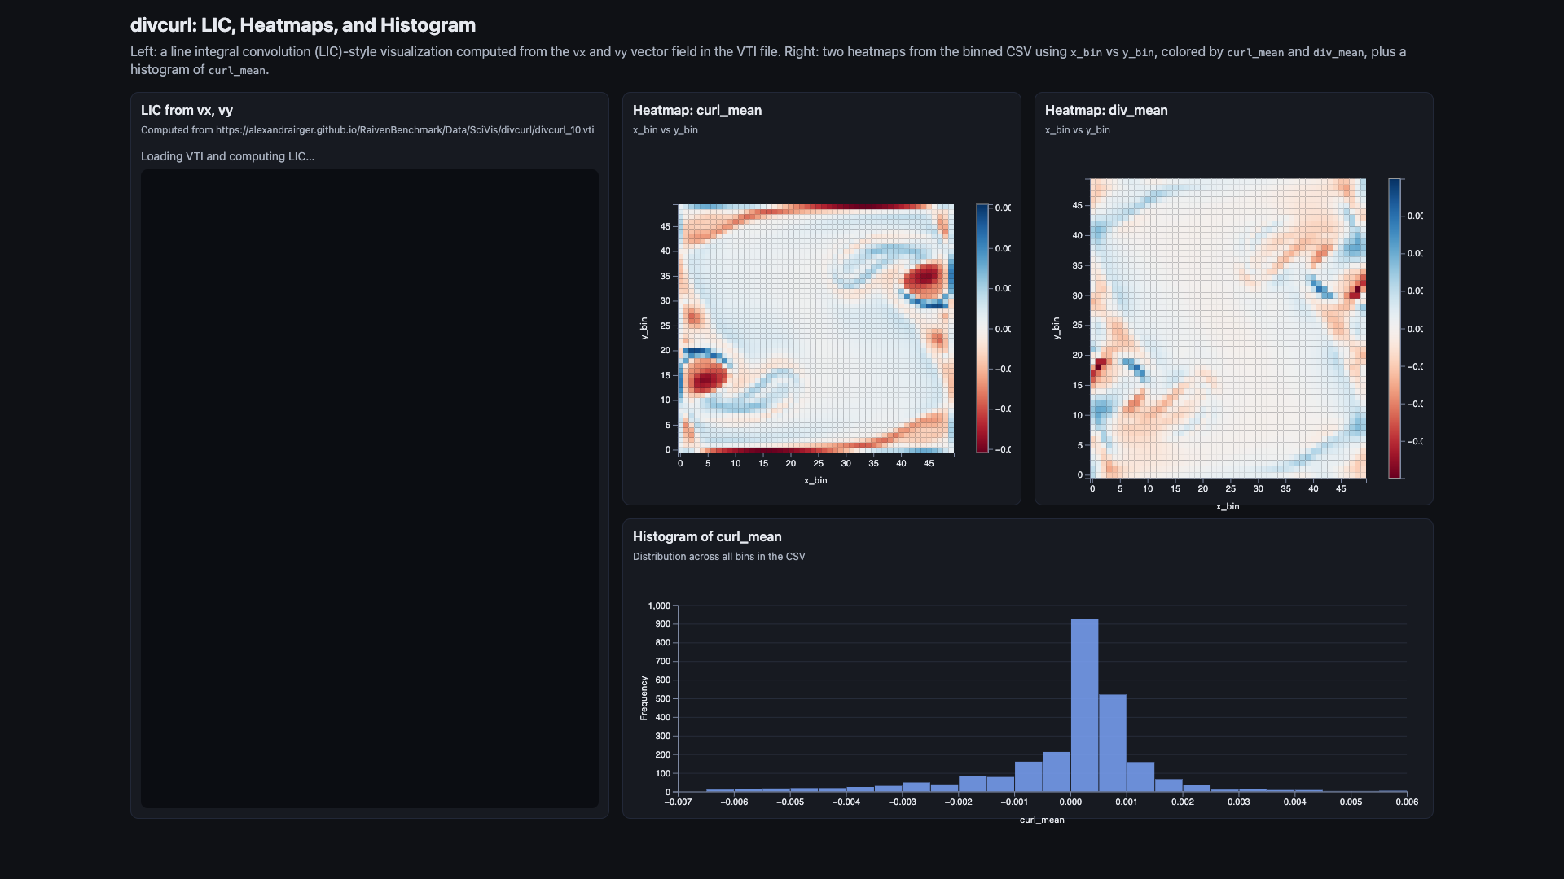
Task: Click the 'x_bin vs y_bin' subtitle under 'Heatmap: div_mean'
Action: pyautogui.click(x=1078, y=130)
